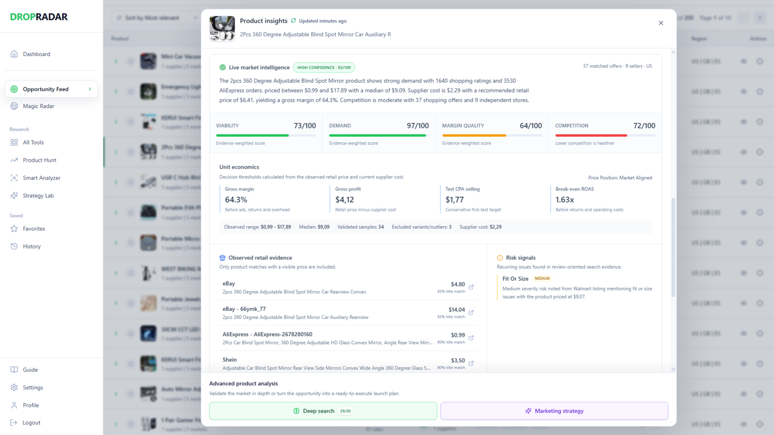This screenshot has height=435, width=774.
Task: Click the orange Margin Quality score bar
Action: [474, 136]
